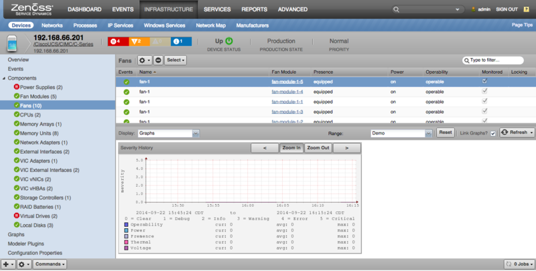This screenshot has height=271, width=536.
Task: Toggle Monitored checkbox for fan-module-1-4 row
Action: (x=484, y=91)
